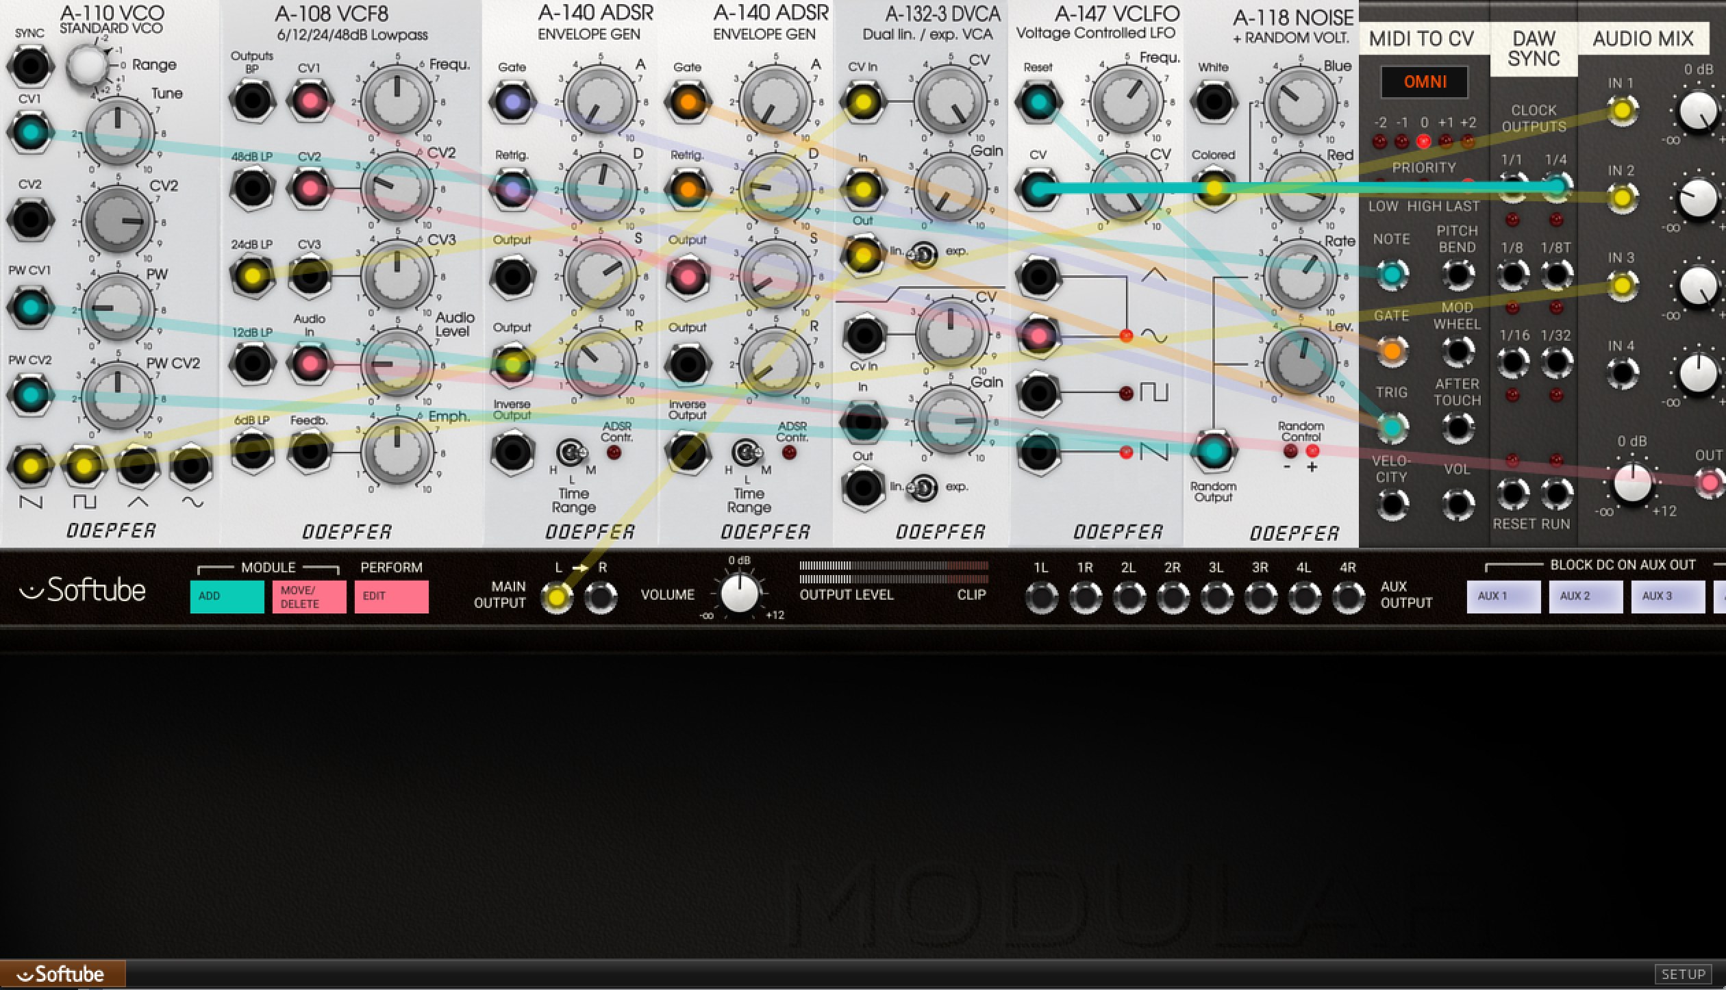Click the MOVE/DELETE module button
The height and width of the screenshot is (990, 1726).
point(310,596)
